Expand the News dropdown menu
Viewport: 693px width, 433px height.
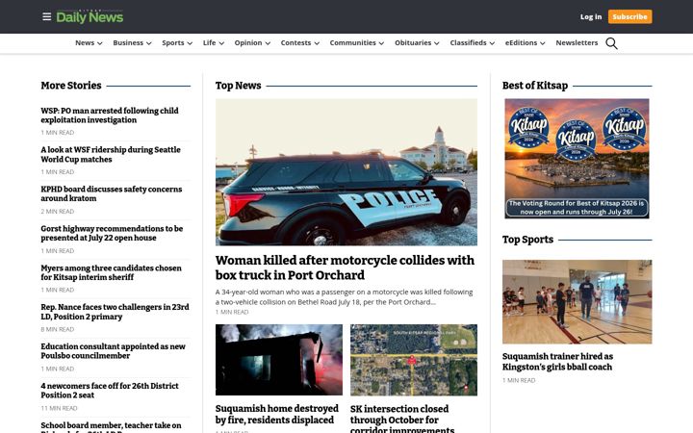point(89,43)
